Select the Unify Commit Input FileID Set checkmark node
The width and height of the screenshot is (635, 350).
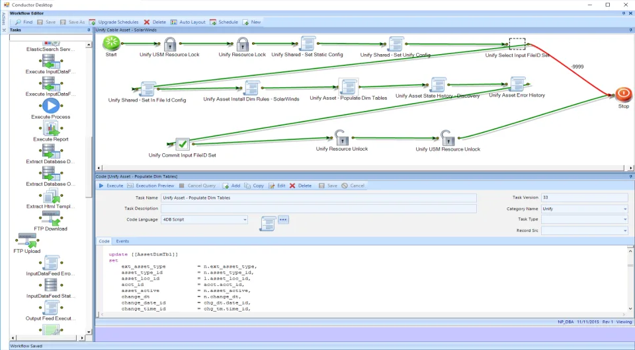point(183,144)
